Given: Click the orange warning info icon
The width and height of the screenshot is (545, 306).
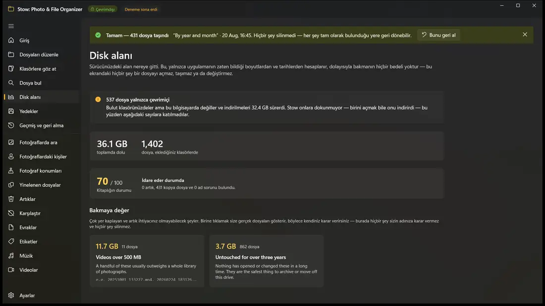Looking at the screenshot, I should 98,99.
